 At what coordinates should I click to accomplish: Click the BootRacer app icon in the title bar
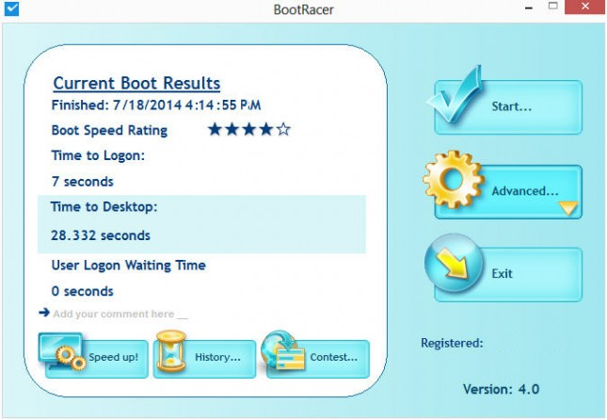point(11,8)
